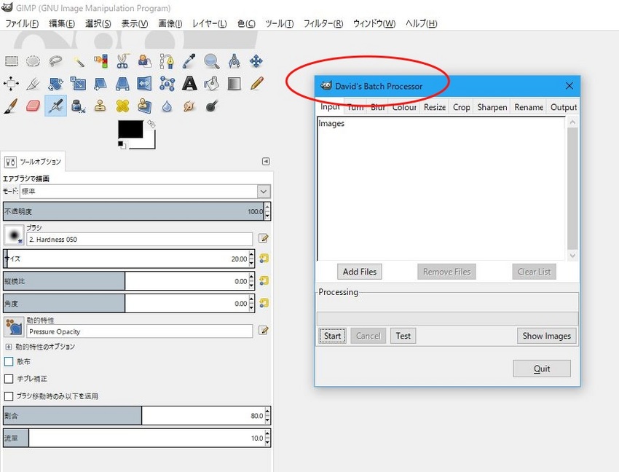Image resolution: width=619 pixels, height=472 pixels.
Task: Select the Perspective tool
Action: [x=123, y=84]
